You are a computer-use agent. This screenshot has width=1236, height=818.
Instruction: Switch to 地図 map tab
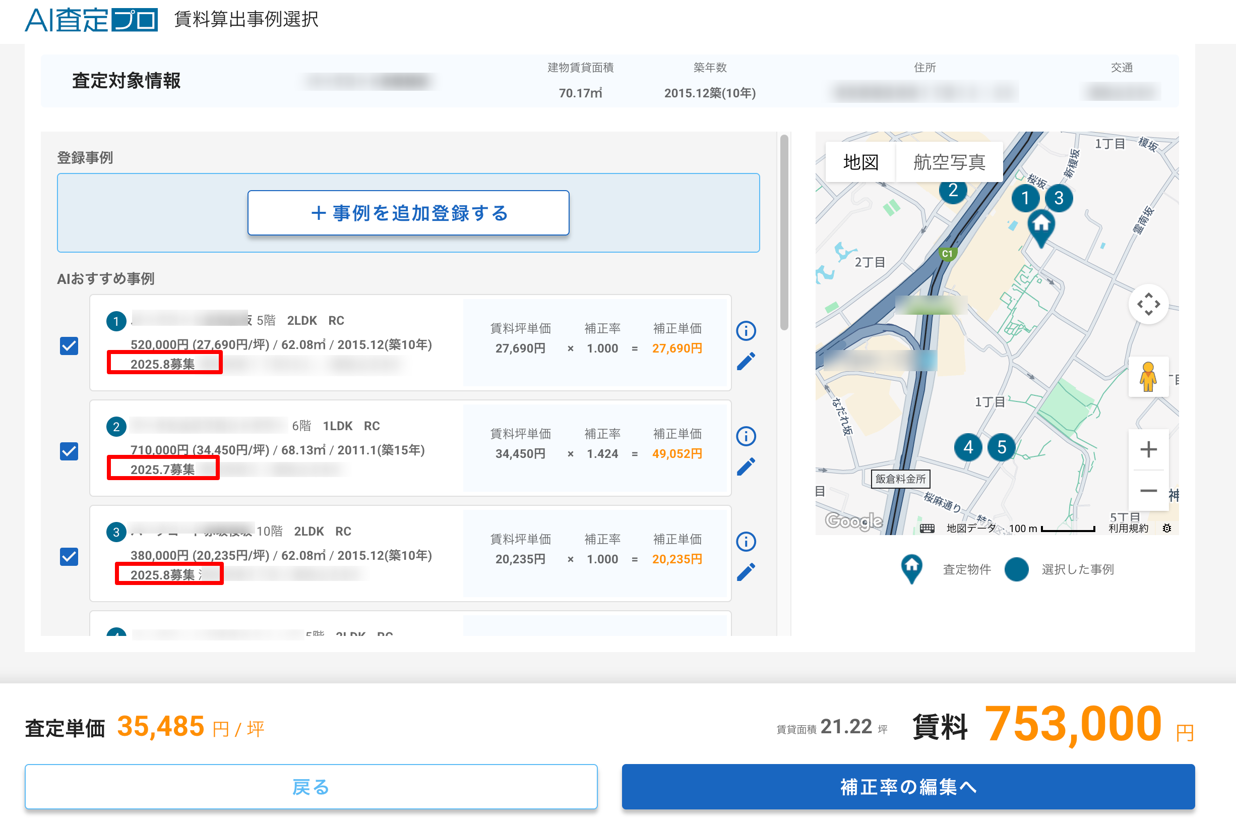pos(860,162)
